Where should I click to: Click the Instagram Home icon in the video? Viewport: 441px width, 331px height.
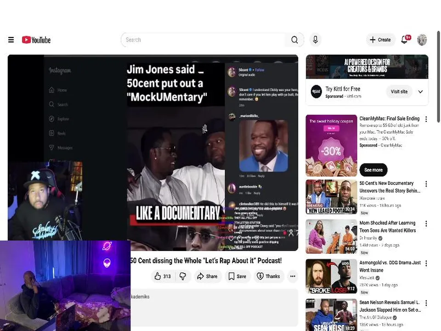pos(51,90)
